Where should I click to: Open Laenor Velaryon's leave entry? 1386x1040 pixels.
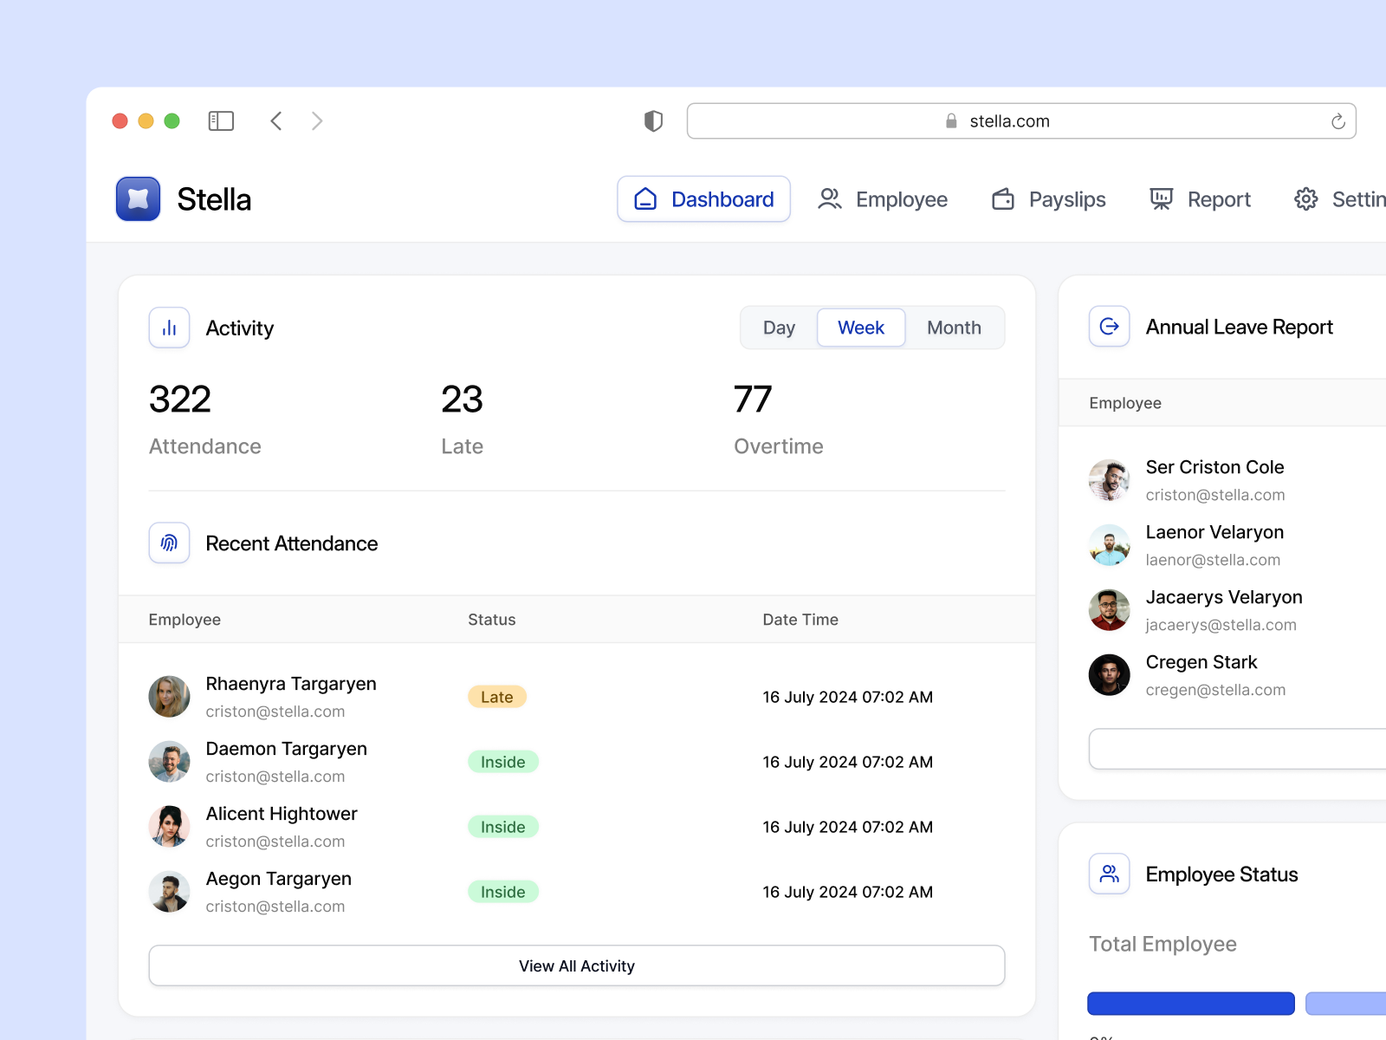point(1214,544)
